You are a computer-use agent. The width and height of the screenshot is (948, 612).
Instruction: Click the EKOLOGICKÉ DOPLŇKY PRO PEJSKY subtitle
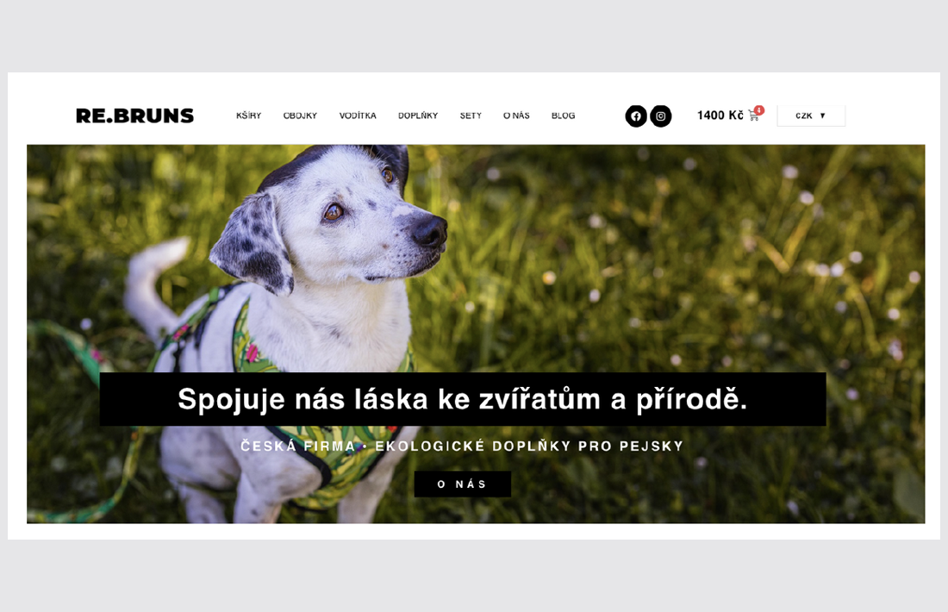point(530,447)
